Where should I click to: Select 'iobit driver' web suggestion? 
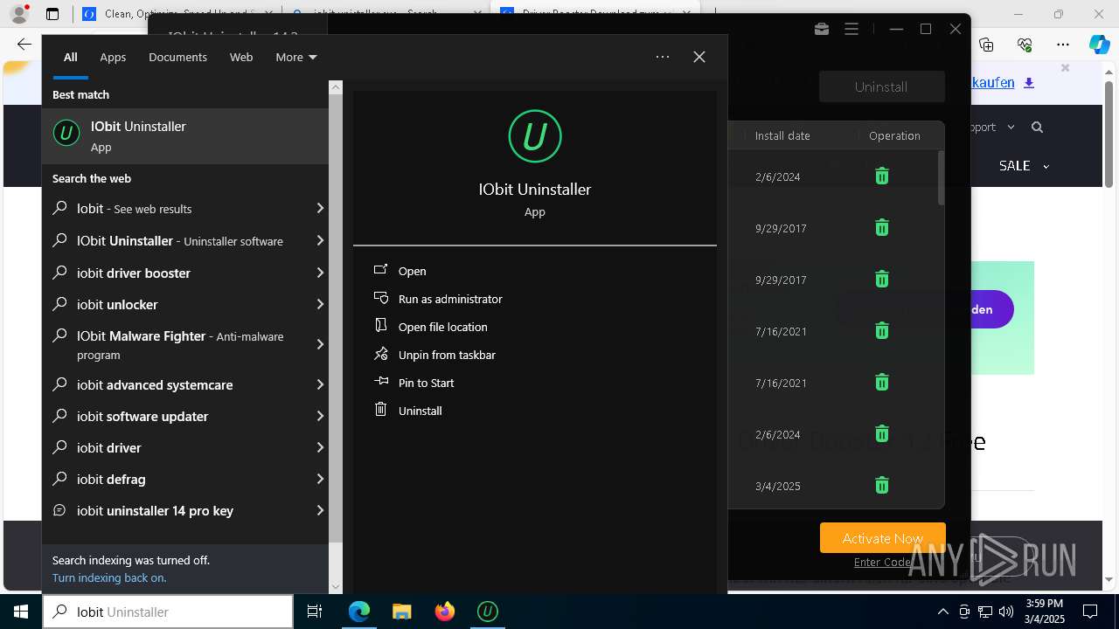pyautogui.click(x=185, y=447)
